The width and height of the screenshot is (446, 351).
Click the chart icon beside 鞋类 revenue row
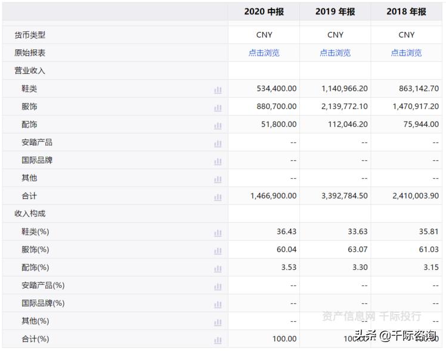click(x=218, y=89)
